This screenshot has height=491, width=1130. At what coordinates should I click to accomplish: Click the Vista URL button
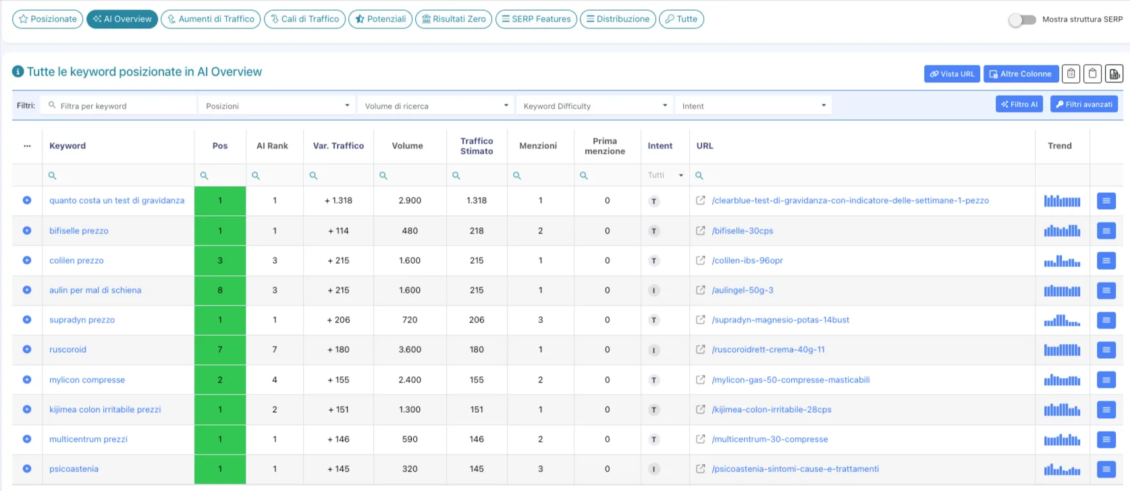click(952, 74)
